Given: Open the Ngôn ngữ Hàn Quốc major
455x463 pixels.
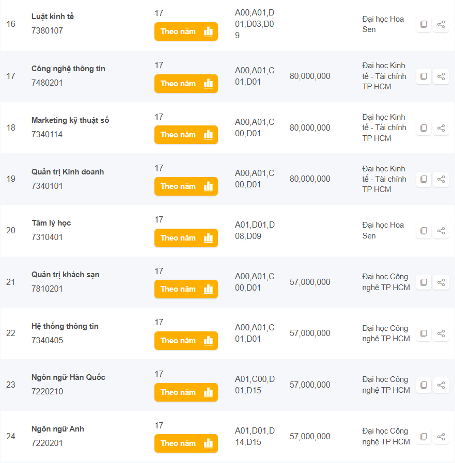Looking at the screenshot, I should 68,377.
